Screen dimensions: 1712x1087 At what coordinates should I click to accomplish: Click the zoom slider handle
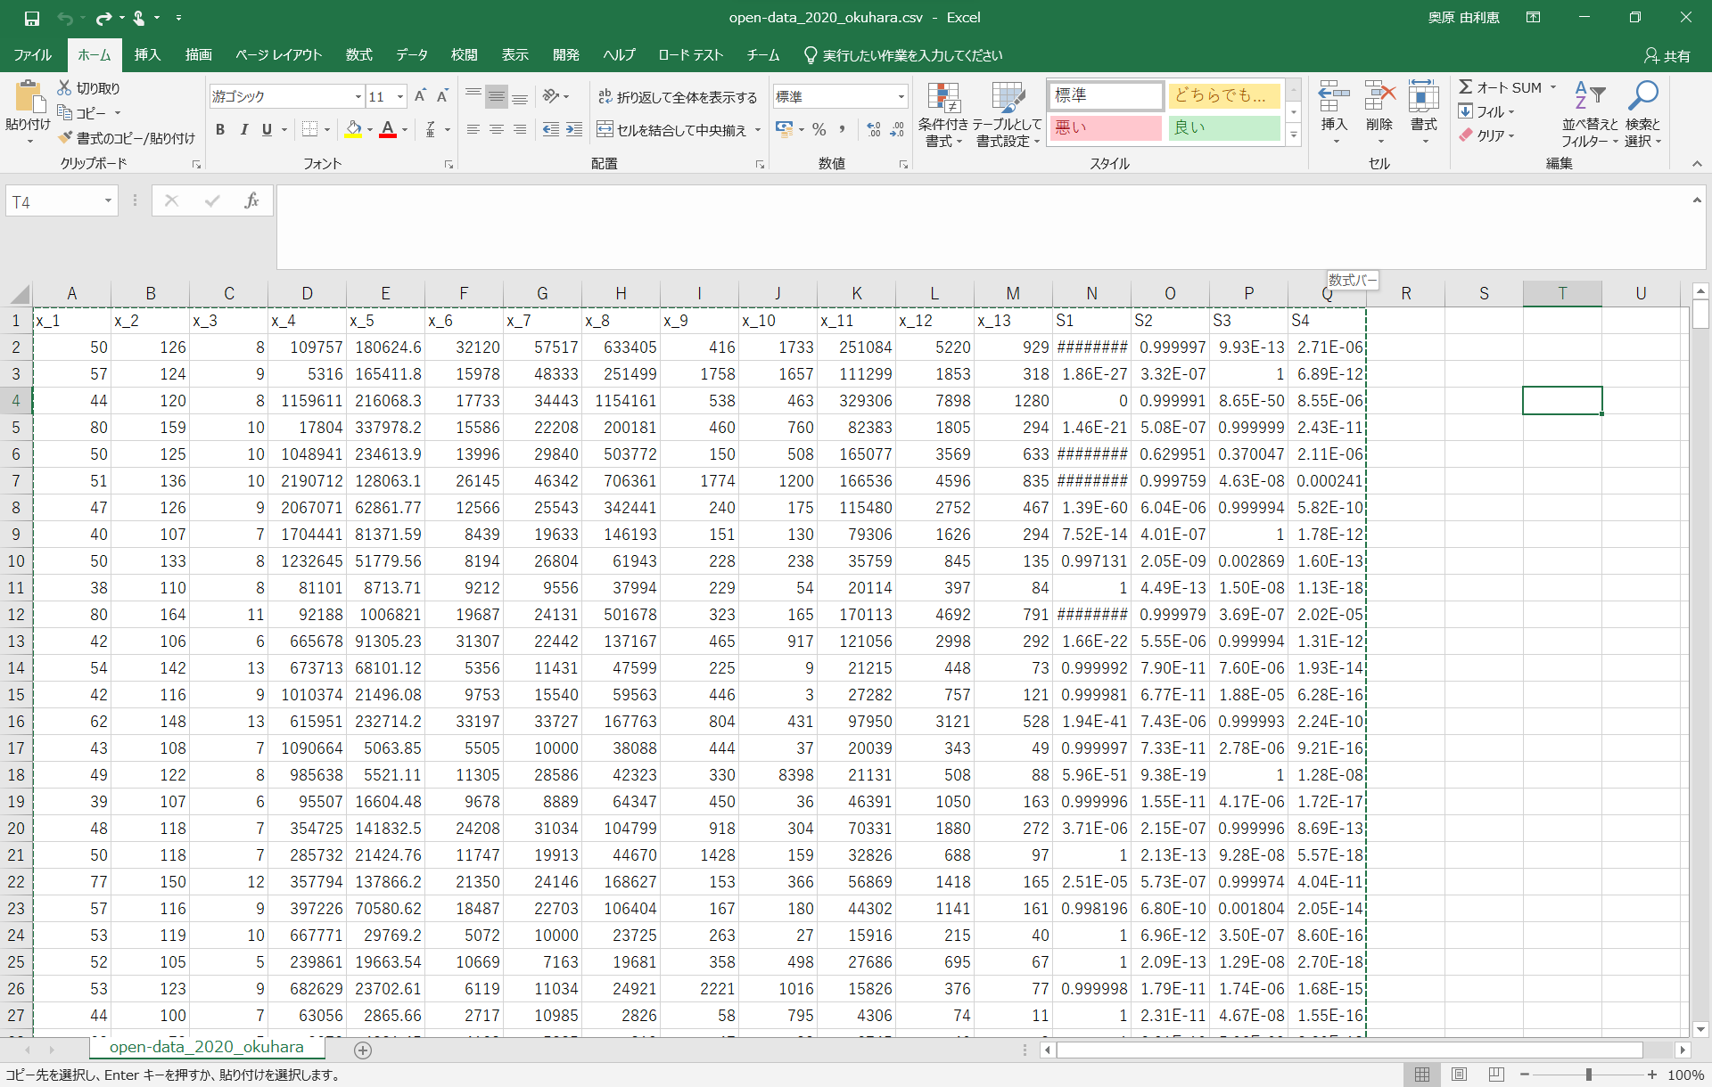tap(1589, 1075)
